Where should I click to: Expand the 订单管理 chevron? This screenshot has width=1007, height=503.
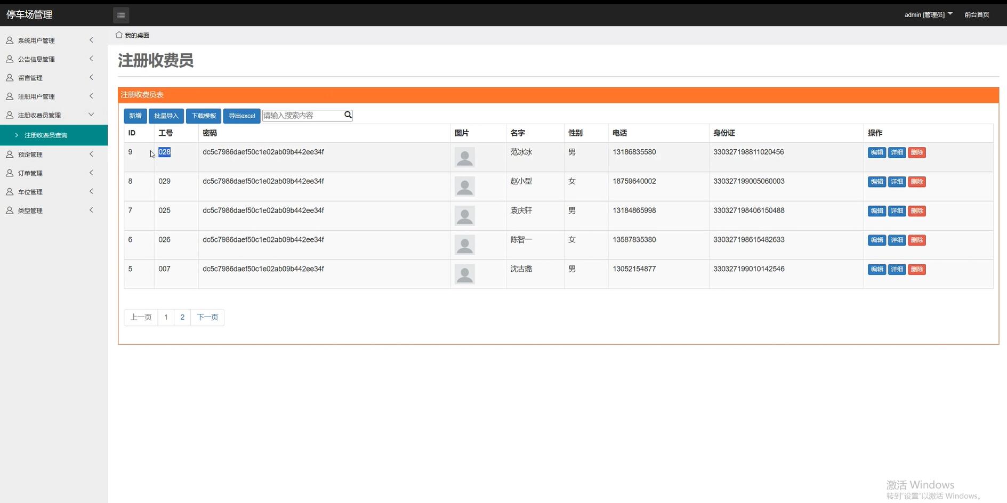click(91, 173)
